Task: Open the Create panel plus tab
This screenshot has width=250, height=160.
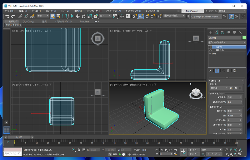Action: (x=210, y=32)
